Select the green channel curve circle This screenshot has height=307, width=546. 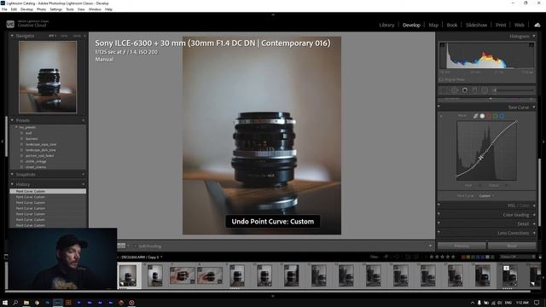click(495, 116)
